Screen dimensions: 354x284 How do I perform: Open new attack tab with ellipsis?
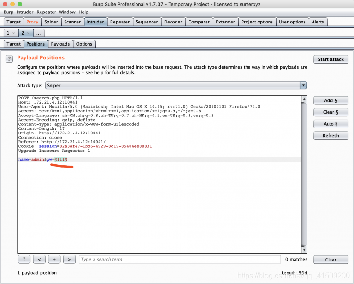pyautogui.click(x=39, y=33)
